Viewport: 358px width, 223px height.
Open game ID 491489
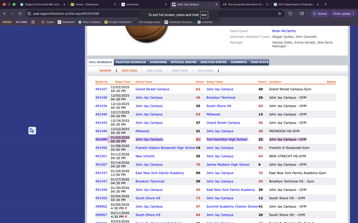(x=101, y=139)
